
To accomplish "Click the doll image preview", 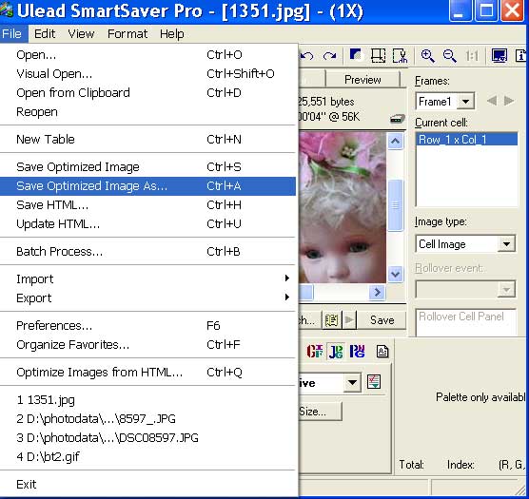I will pos(343,207).
